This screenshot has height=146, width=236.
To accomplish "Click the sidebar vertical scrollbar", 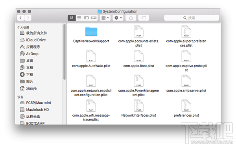I will (65, 52).
